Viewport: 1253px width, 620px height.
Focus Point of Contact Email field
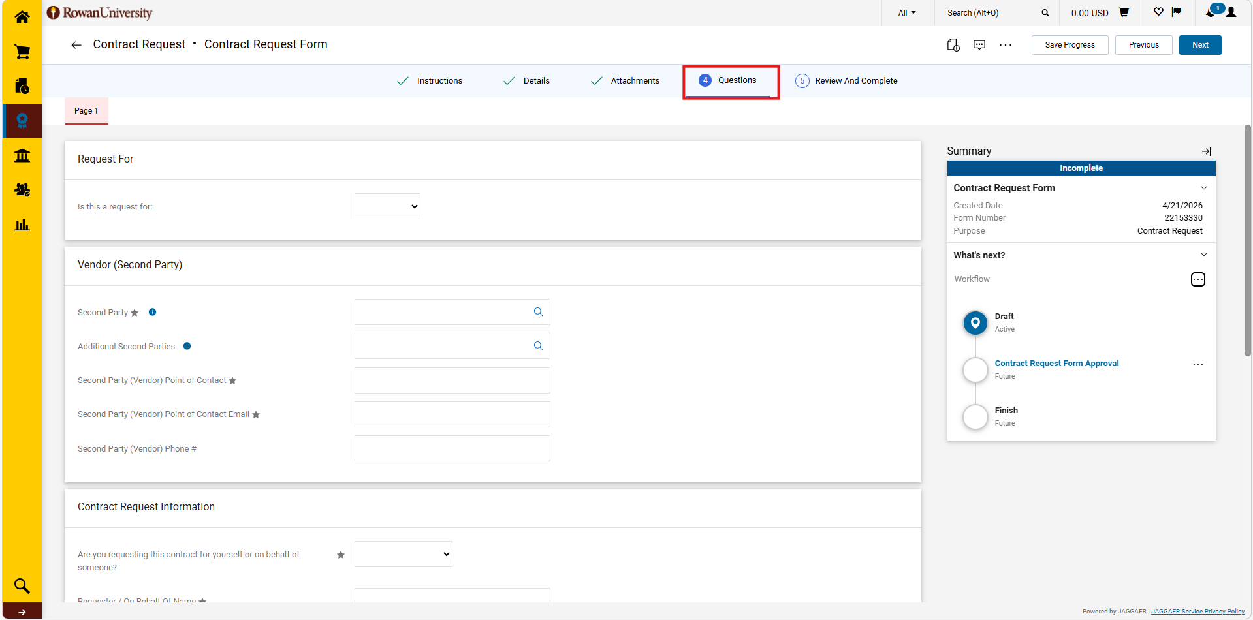tap(452, 414)
